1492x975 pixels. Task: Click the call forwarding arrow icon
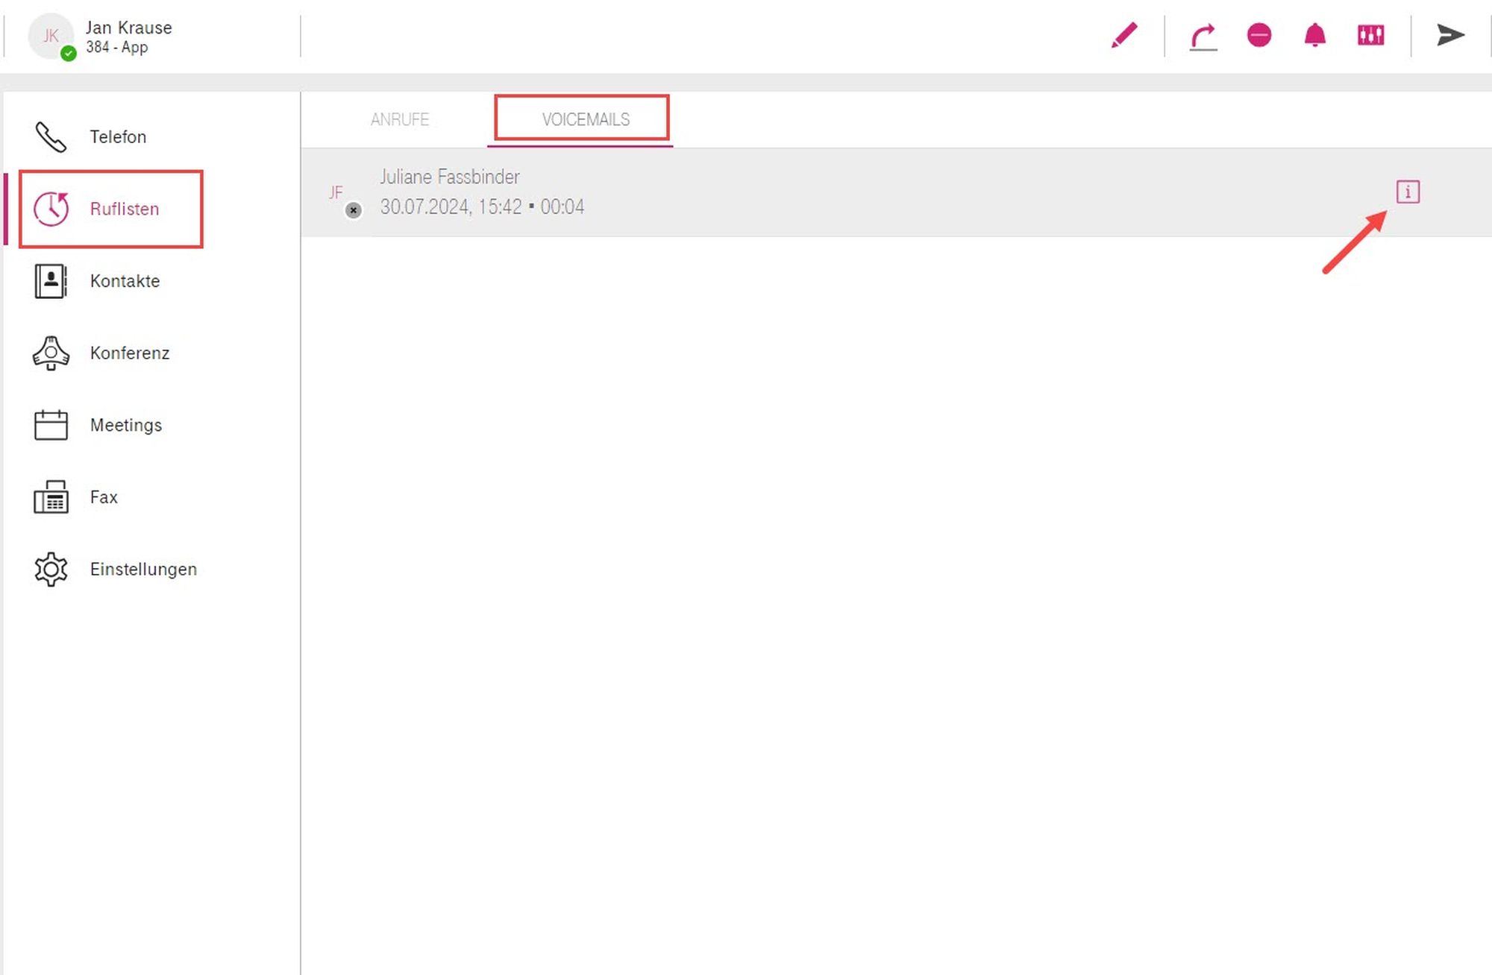tap(1203, 37)
